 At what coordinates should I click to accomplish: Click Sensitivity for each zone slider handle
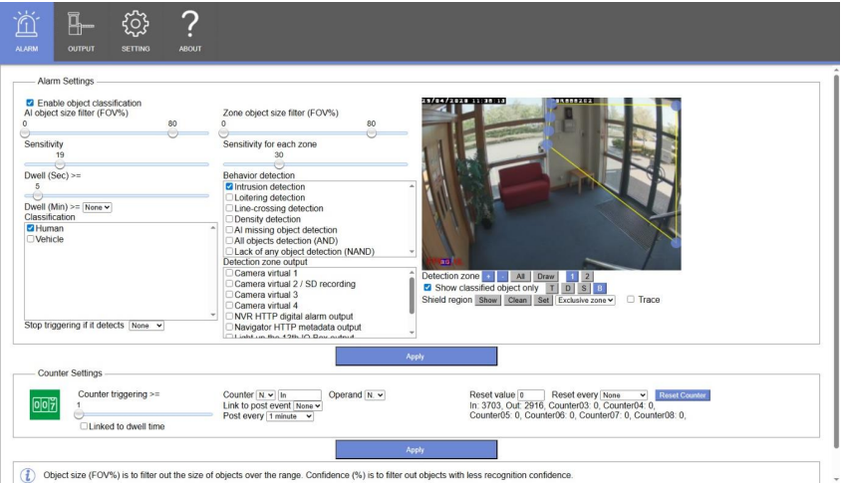279,164
